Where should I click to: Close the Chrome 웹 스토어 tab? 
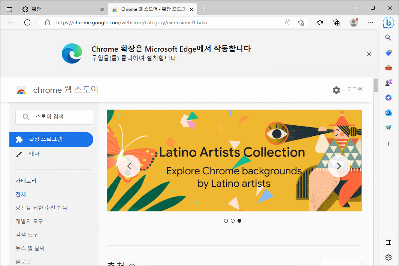tap(191, 9)
